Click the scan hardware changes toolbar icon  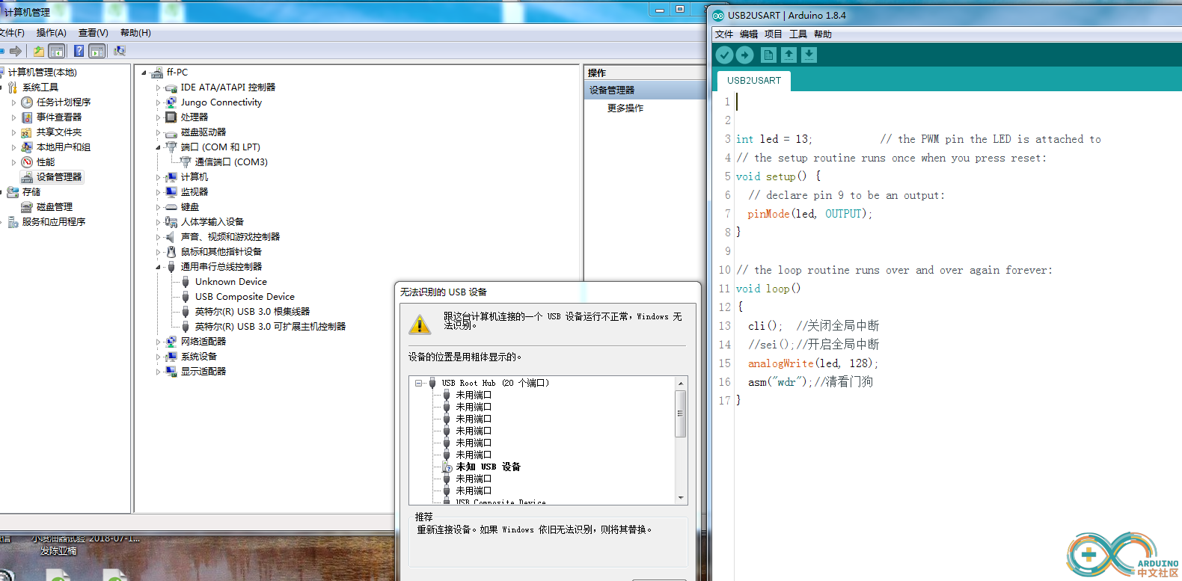[119, 51]
